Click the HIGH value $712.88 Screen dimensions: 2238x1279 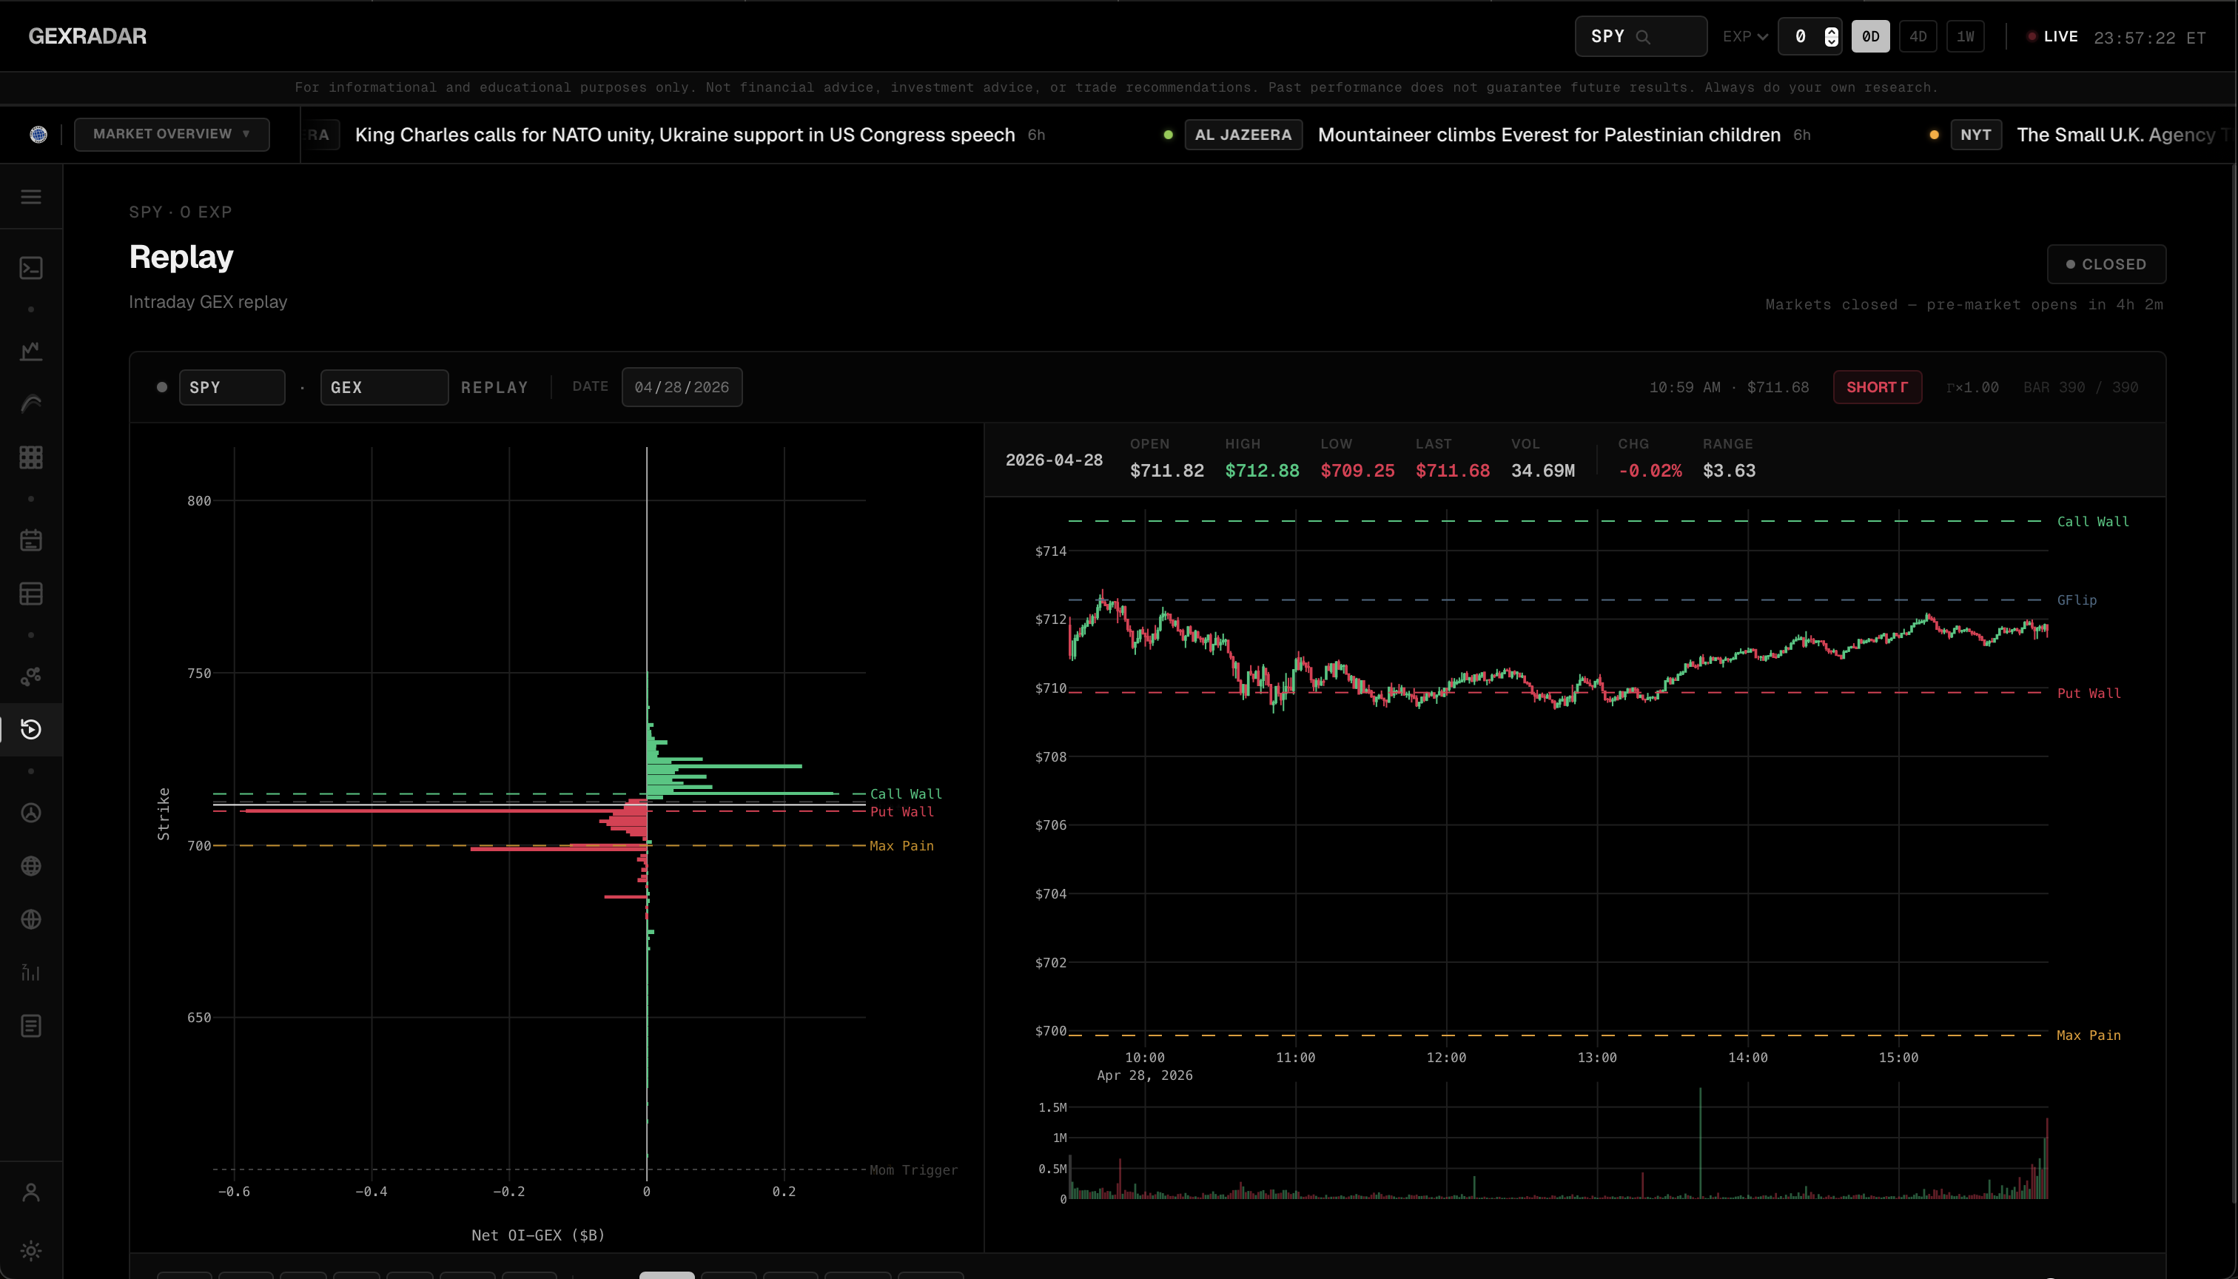pos(1262,471)
